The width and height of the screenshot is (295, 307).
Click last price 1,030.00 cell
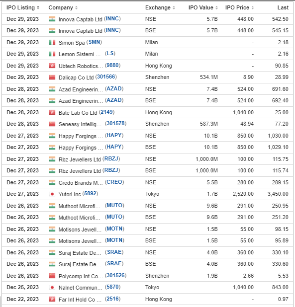tap(278, 136)
